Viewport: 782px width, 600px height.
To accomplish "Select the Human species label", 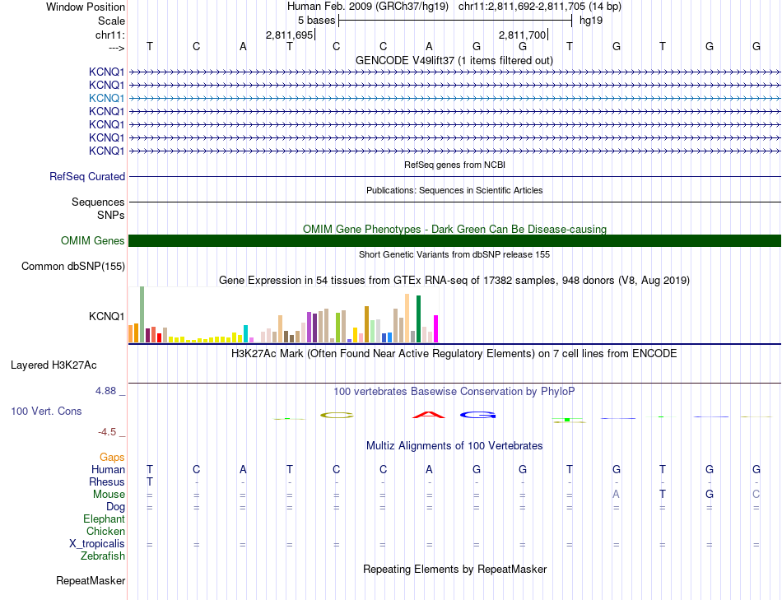I will point(108,469).
